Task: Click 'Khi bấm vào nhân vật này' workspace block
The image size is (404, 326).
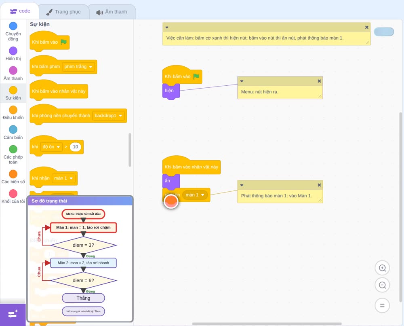Action: pos(191,165)
